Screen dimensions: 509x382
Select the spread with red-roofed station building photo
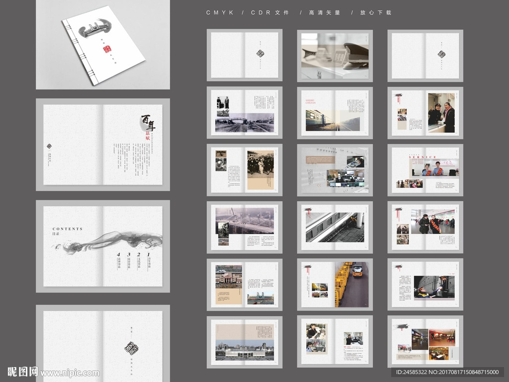(x=245, y=285)
